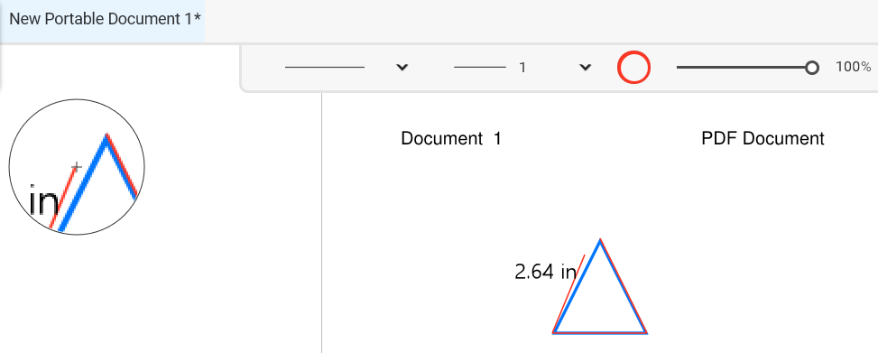The height and width of the screenshot is (353, 878).
Task: Click the opacity slider handle
Action: click(812, 68)
